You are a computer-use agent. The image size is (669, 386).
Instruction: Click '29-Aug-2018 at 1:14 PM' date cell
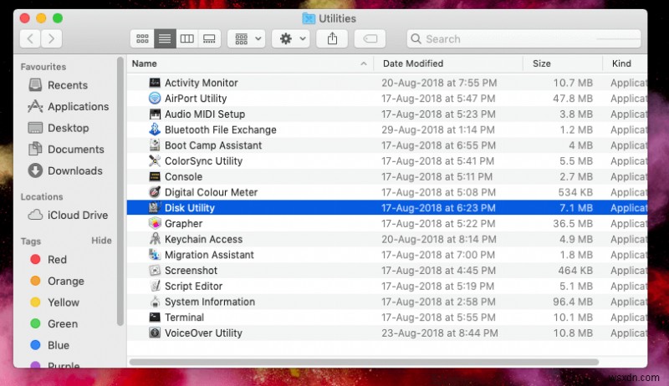(x=437, y=130)
